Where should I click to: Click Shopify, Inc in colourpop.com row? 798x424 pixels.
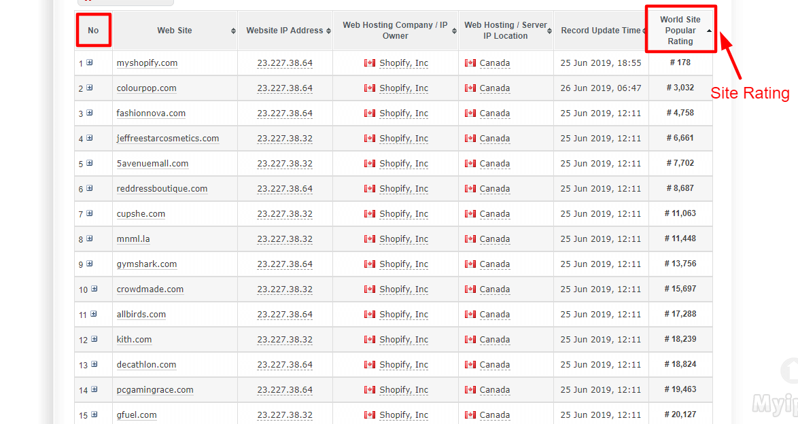(404, 88)
